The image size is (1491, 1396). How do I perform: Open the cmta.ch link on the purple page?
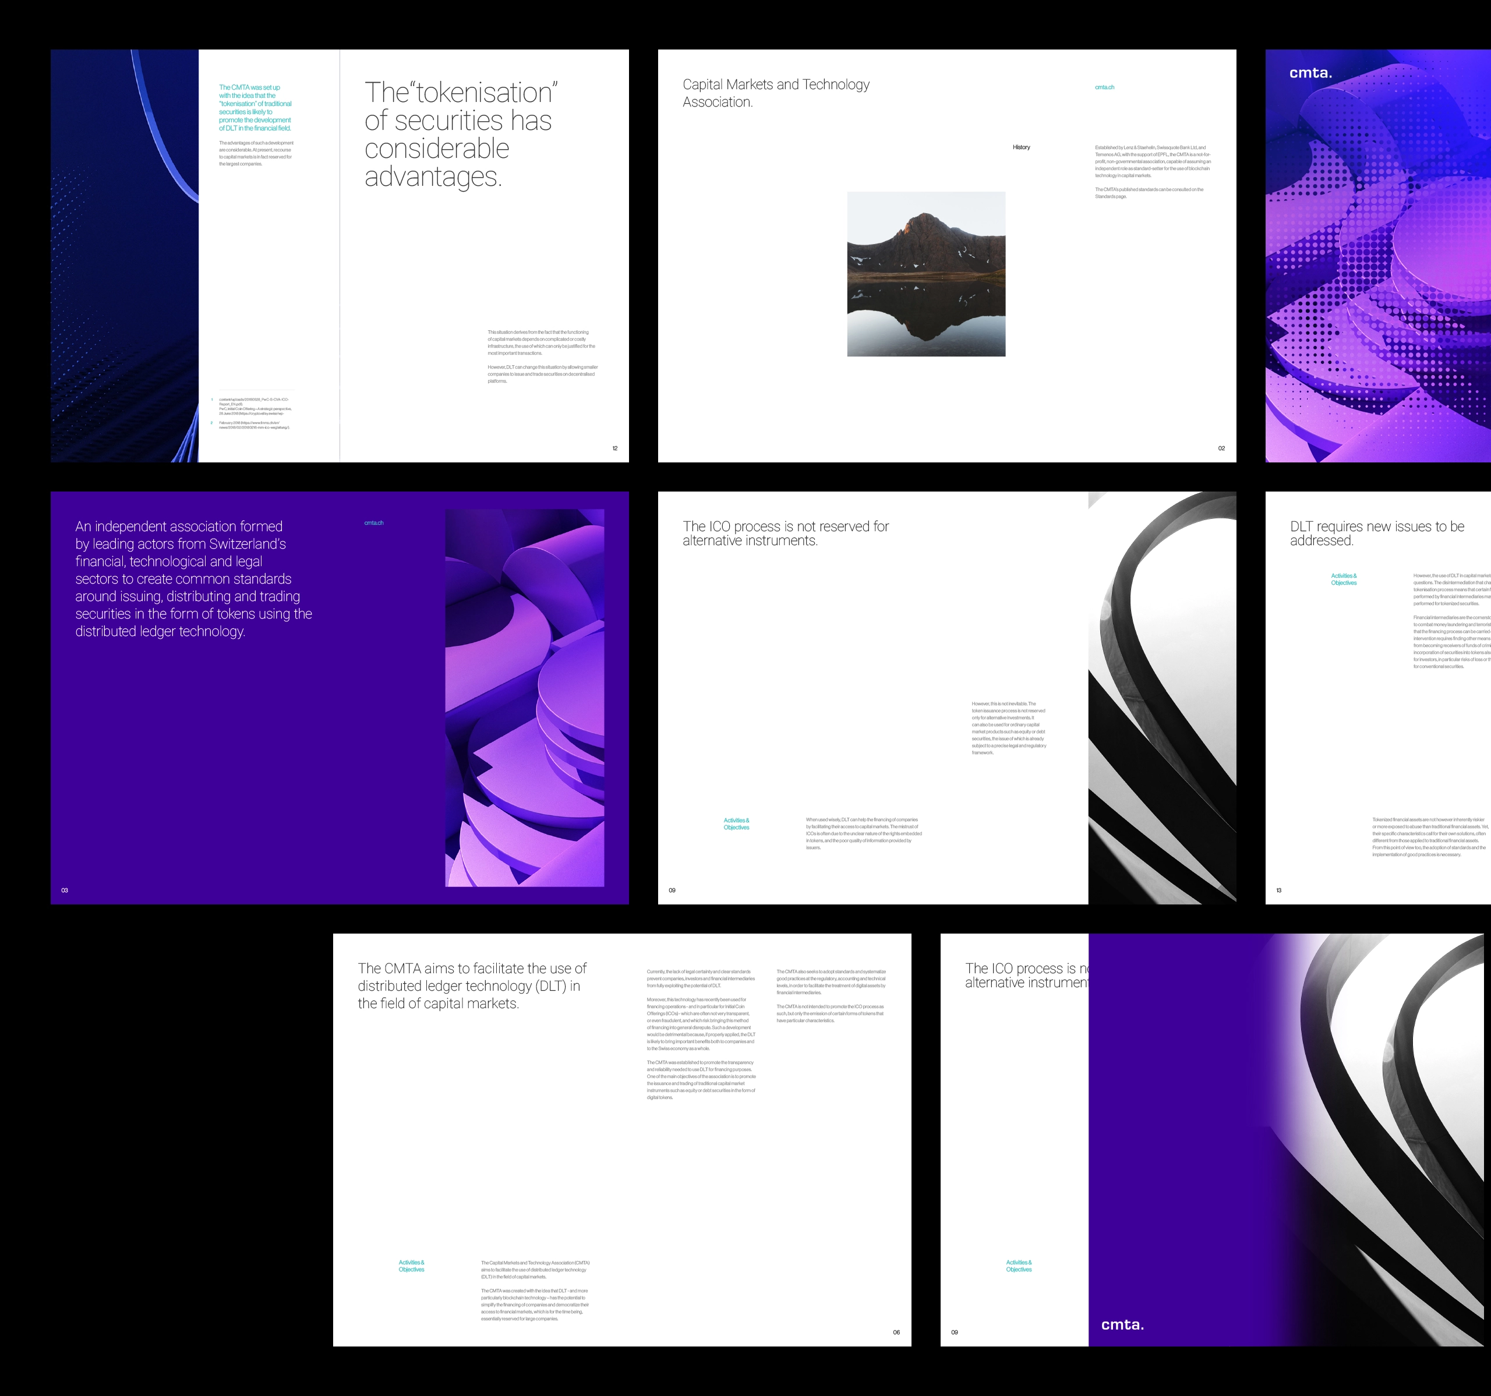coord(373,523)
